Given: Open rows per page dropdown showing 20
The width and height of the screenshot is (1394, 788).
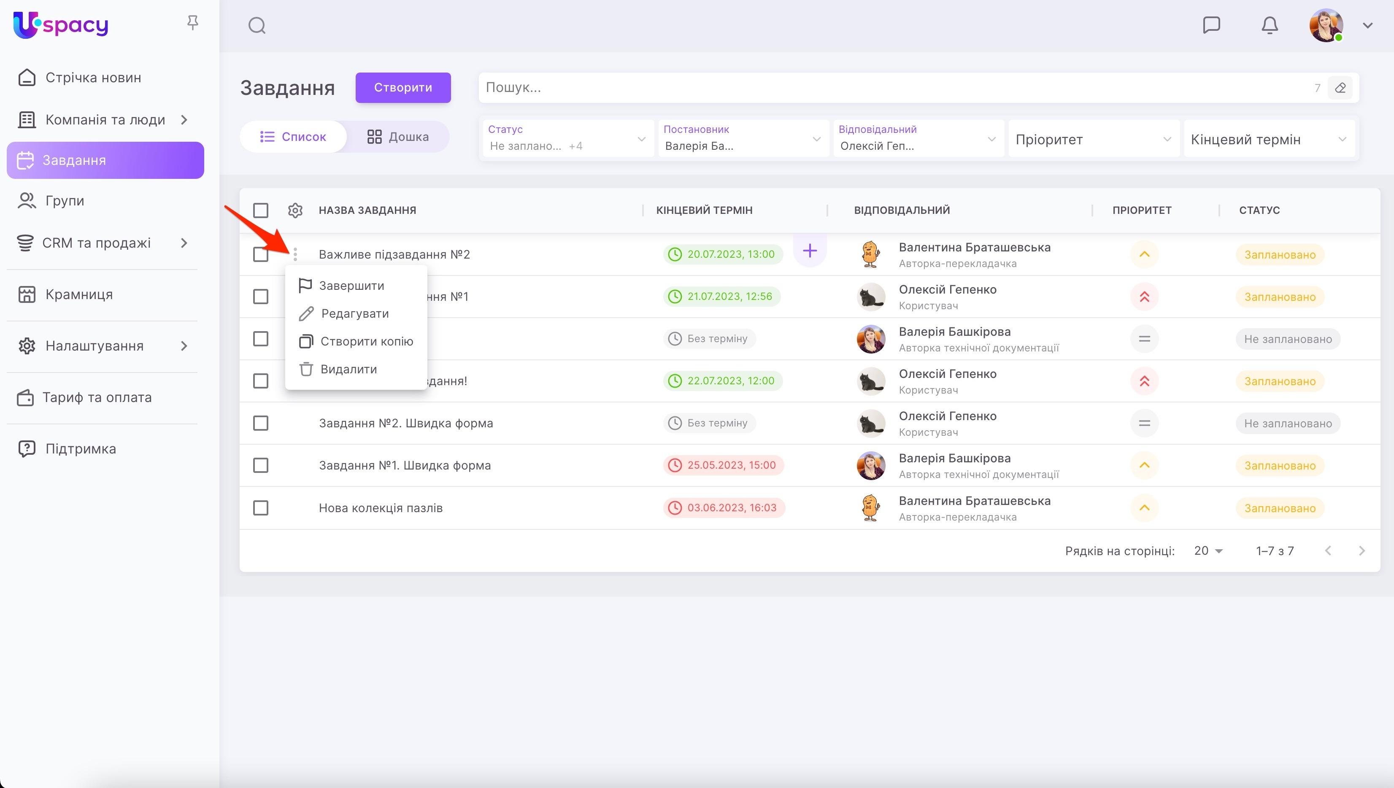Looking at the screenshot, I should (1208, 551).
